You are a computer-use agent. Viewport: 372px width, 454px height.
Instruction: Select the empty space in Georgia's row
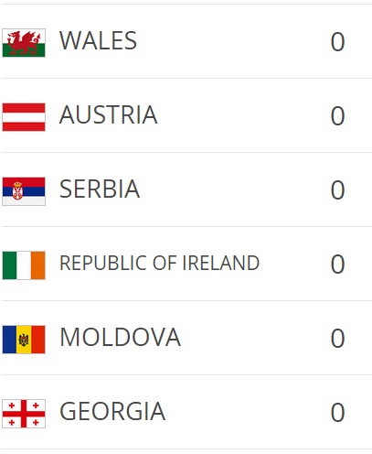pyautogui.click(x=248, y=412)
